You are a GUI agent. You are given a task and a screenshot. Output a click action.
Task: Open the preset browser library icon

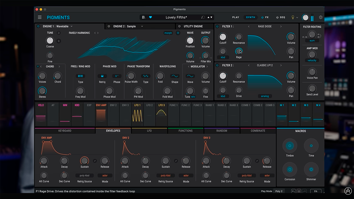[x=144, y=17]
